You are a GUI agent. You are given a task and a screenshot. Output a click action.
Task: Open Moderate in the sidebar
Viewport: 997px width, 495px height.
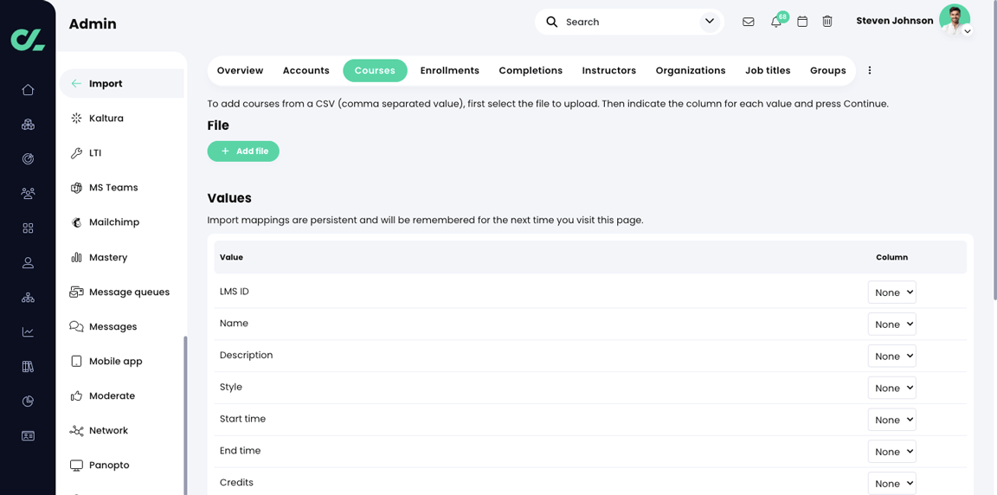(102, 395)
